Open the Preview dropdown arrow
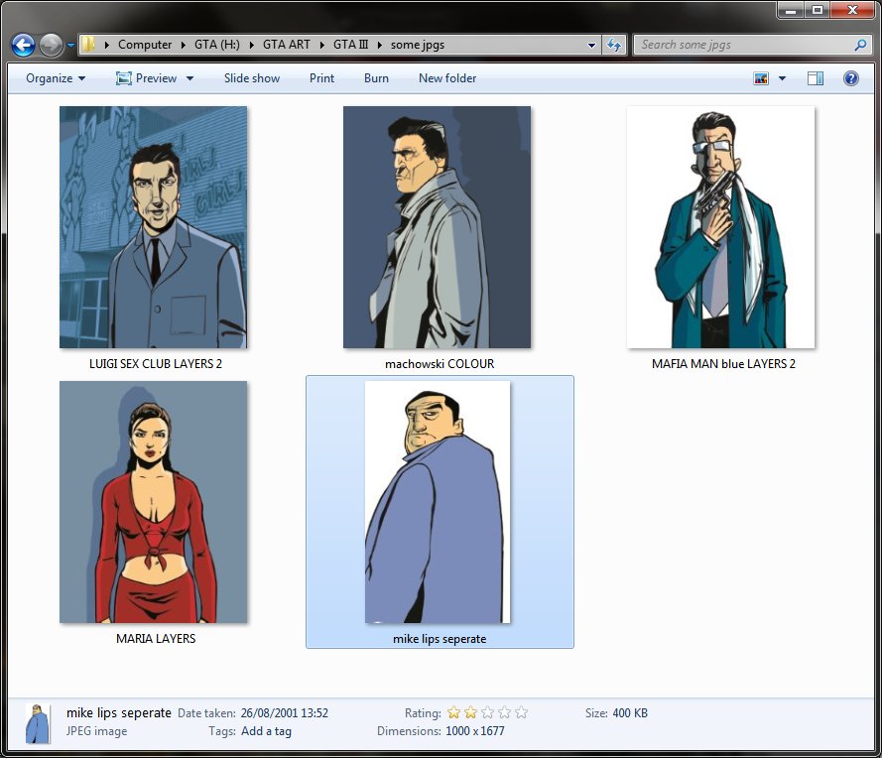 [x=190, y=78]
